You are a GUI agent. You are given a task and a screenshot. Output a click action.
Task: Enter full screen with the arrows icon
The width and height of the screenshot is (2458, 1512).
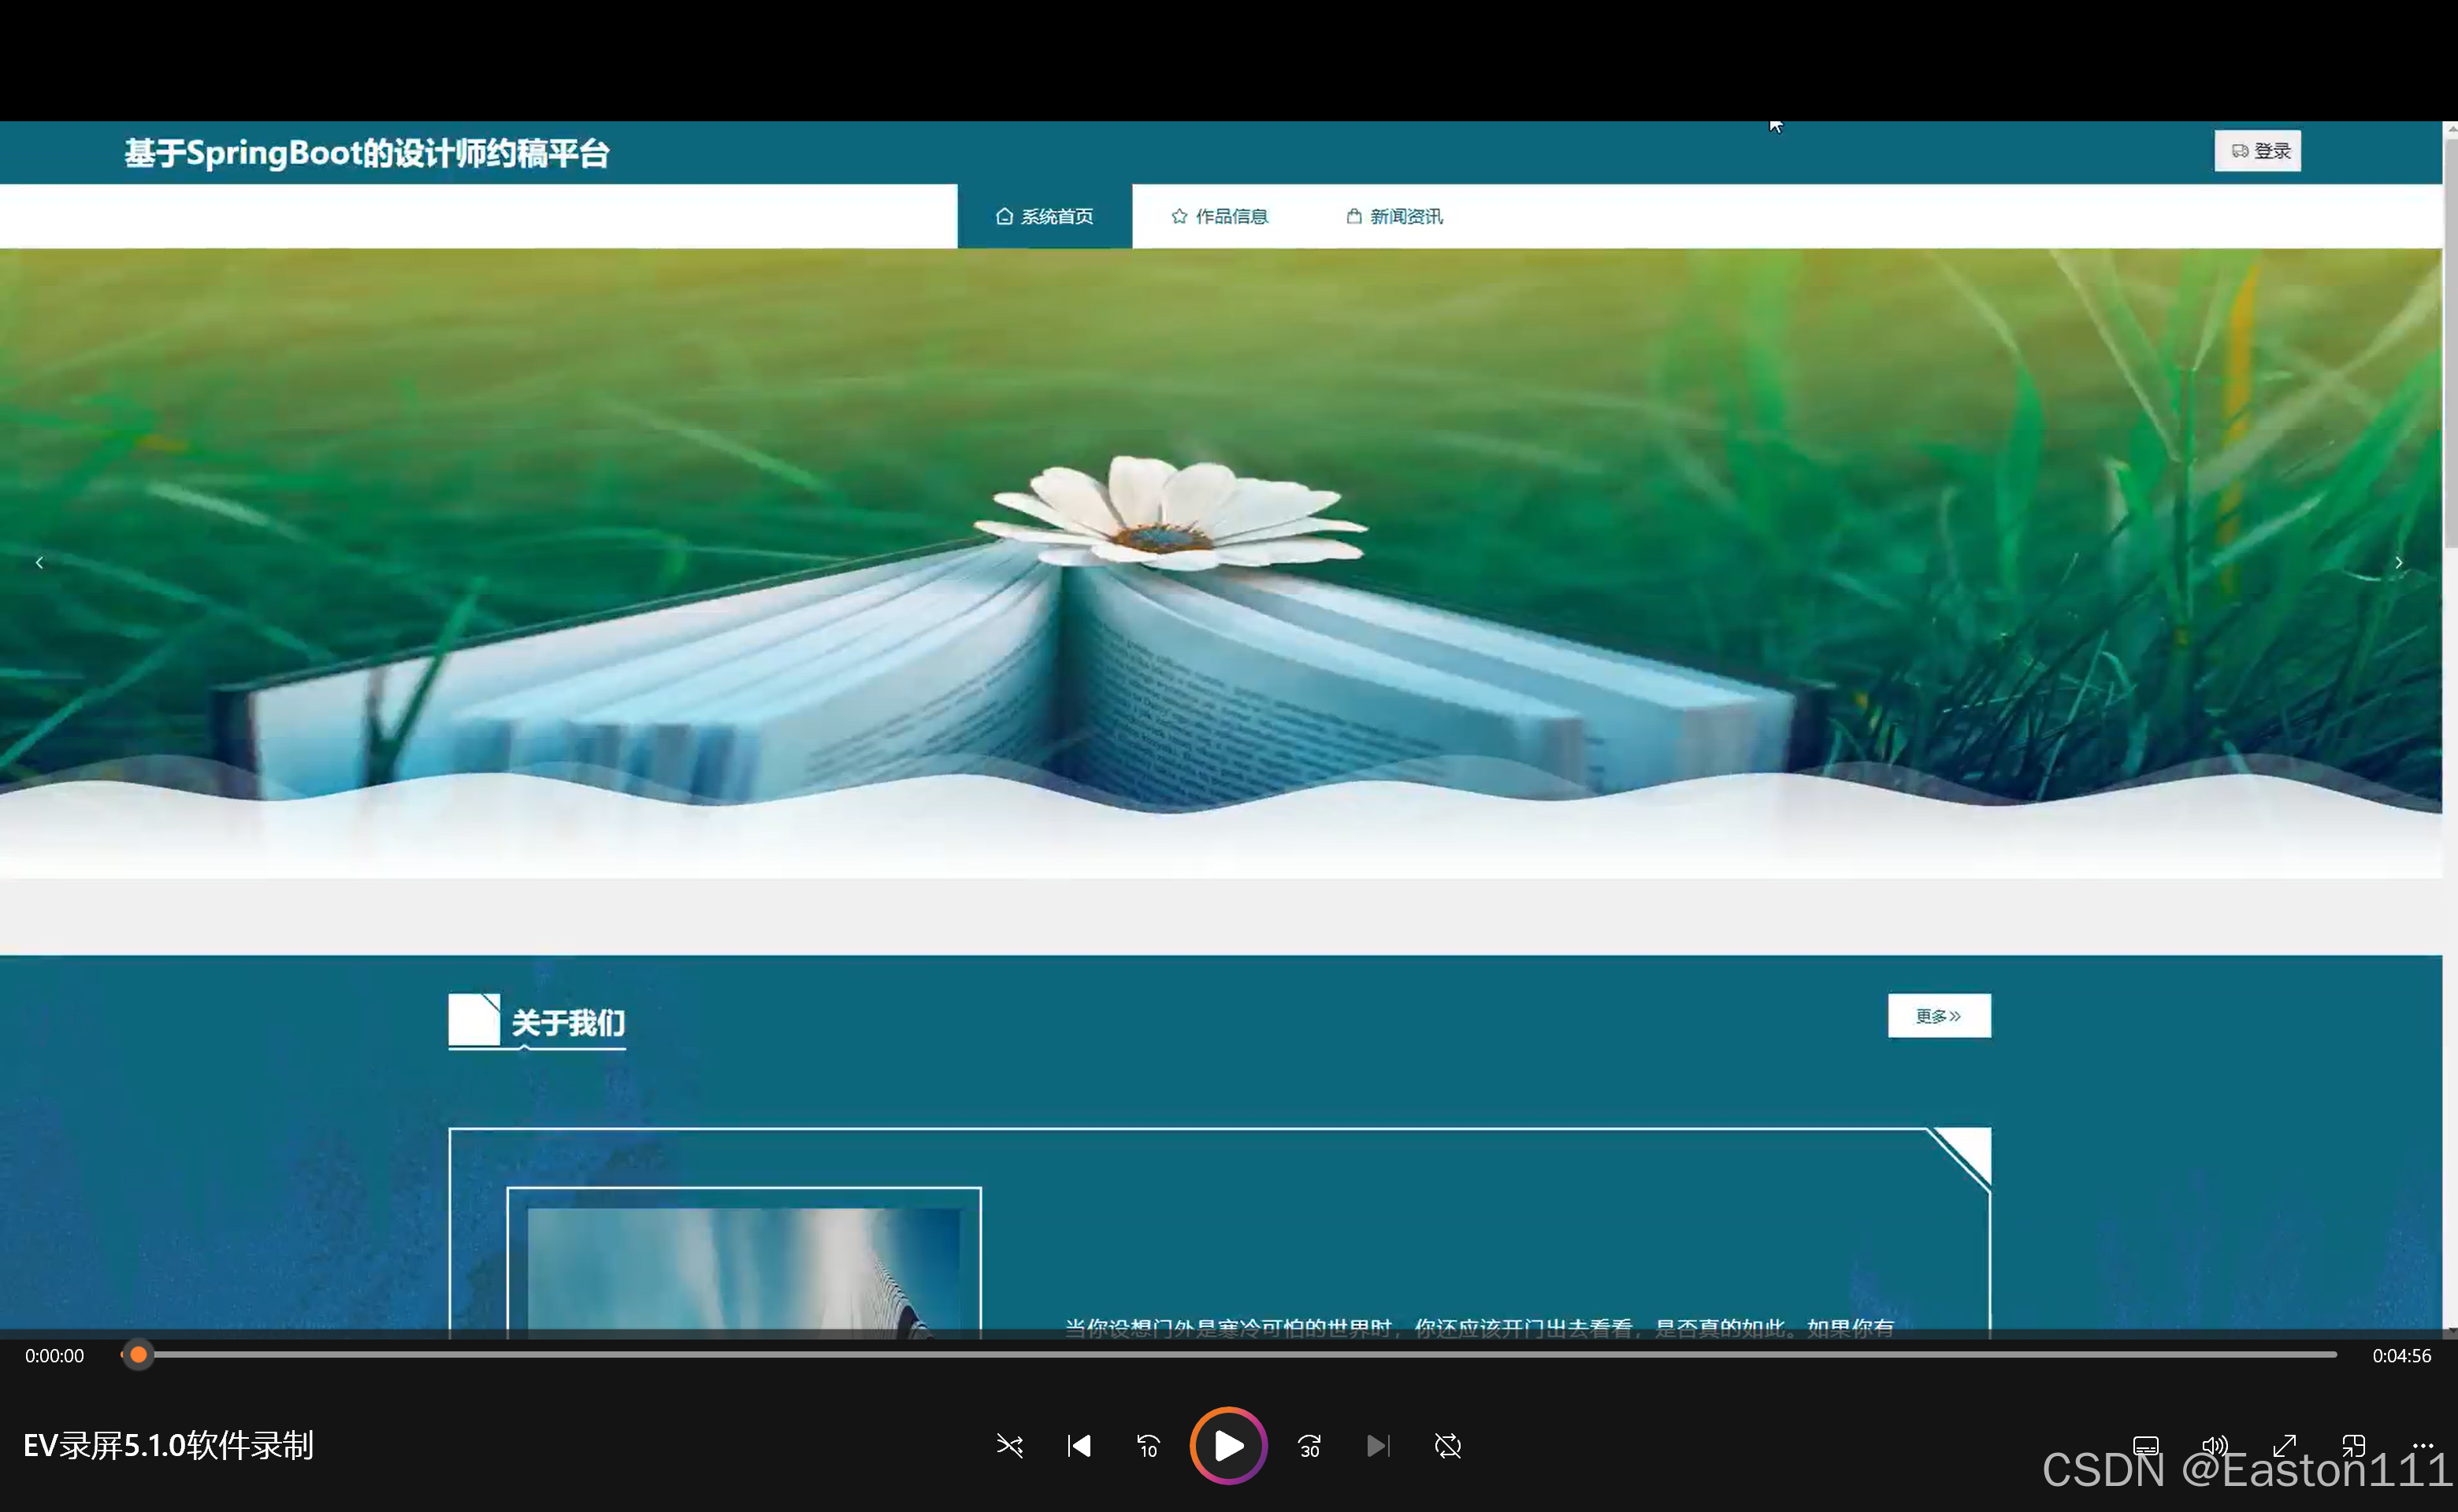coord(2284,1446)
